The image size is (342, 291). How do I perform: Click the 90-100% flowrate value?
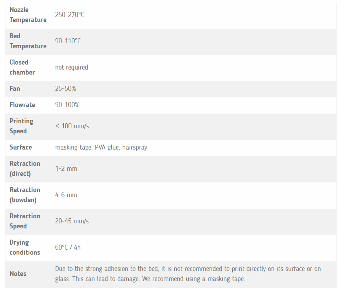tap(67, 105)
